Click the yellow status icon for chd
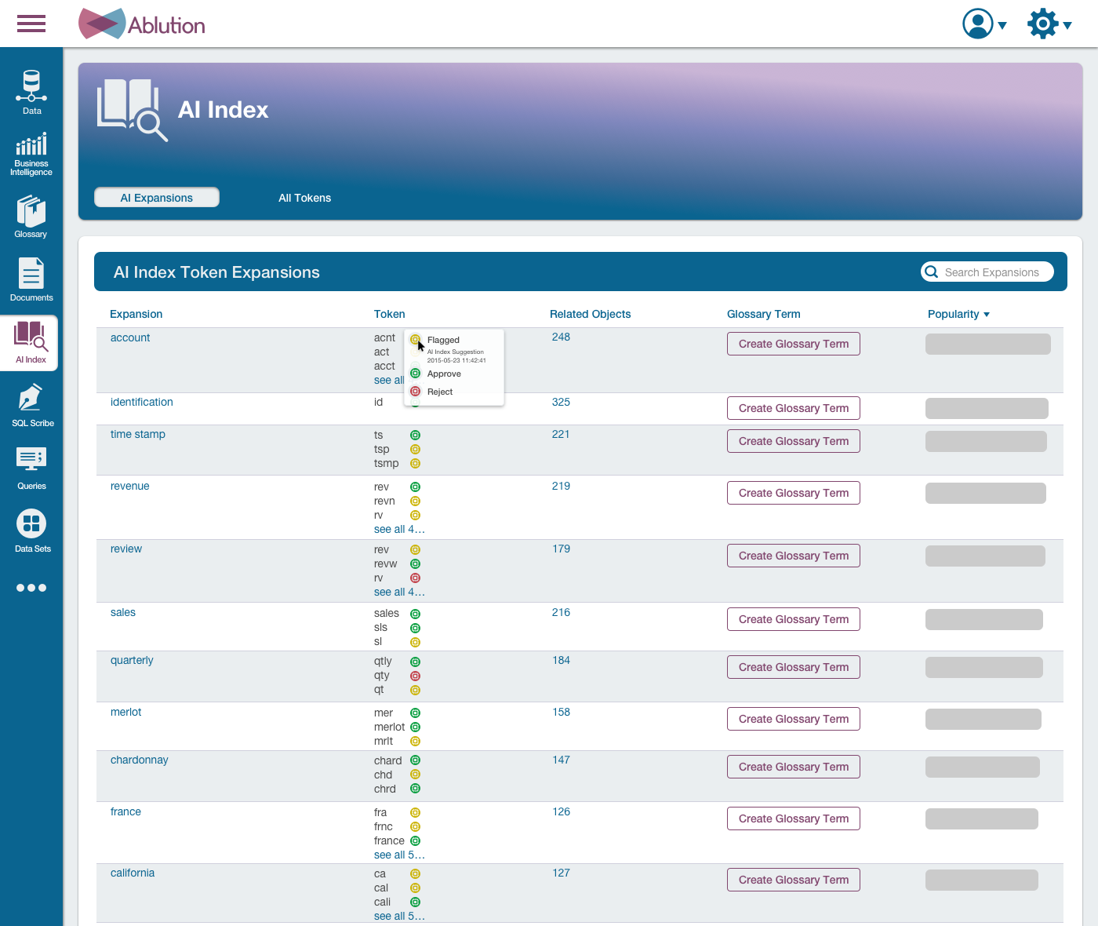Viewport: 1098px width, 926px height. pyautogui.click(x=416, y=774)
